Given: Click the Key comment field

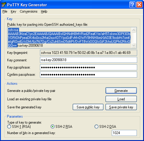Looking at the screenshot, I should (x=89, y=60).
